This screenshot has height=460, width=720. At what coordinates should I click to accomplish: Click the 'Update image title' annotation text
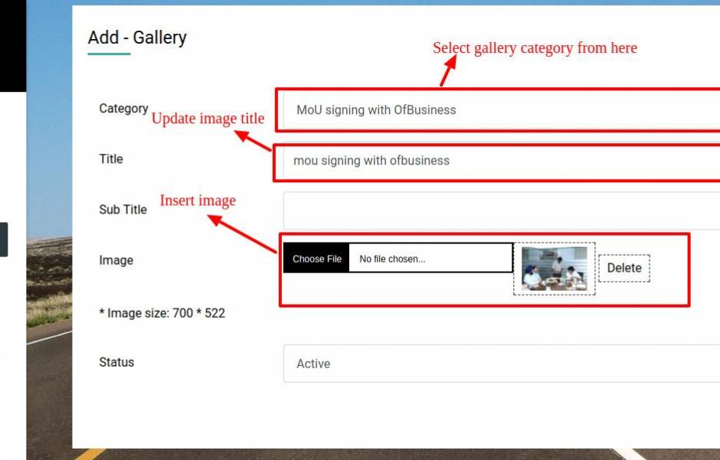(x=208, y=119)
